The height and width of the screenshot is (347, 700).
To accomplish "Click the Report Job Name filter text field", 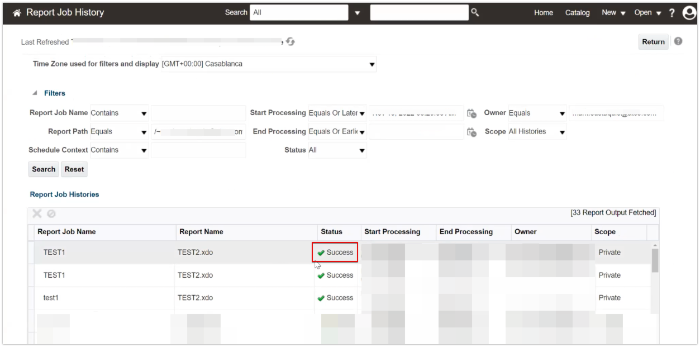I will (198, 113).
